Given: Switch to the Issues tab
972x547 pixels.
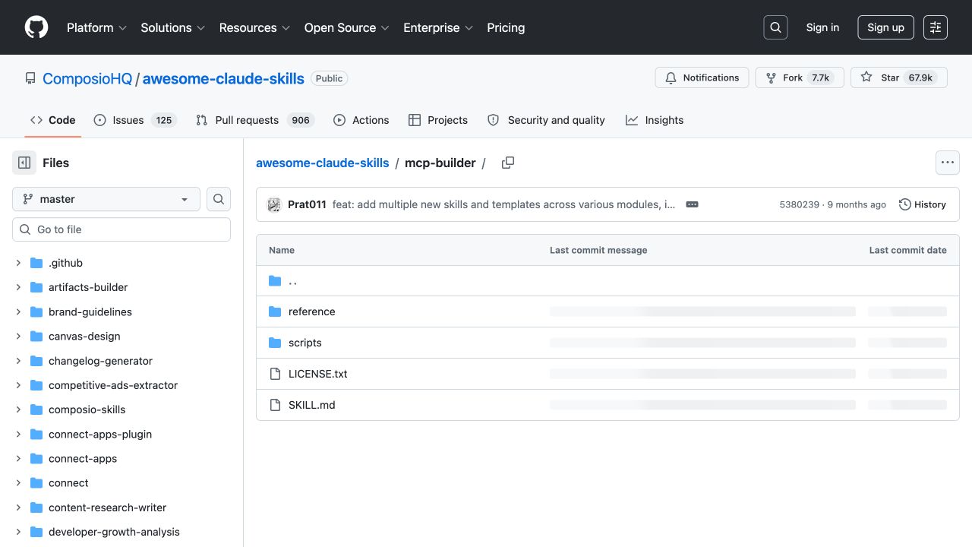Looking at the screenshot, I should point(134,120).
